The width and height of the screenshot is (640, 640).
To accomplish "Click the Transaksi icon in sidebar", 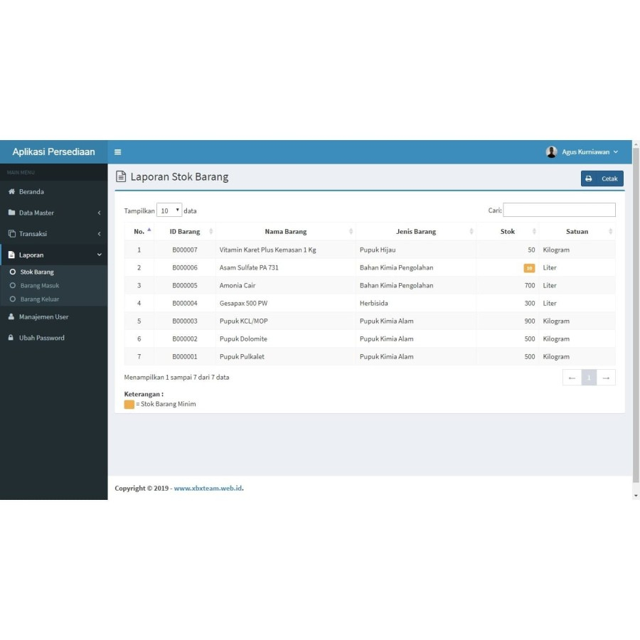I will [11, 234].
